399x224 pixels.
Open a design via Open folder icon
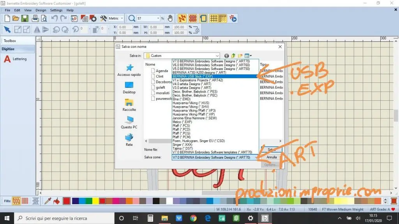click(16, 18)
